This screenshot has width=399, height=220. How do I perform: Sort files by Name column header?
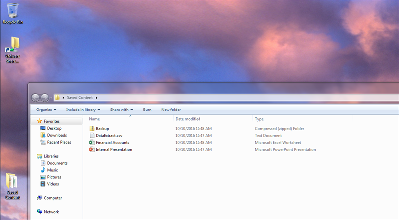(x=95, y=119)
